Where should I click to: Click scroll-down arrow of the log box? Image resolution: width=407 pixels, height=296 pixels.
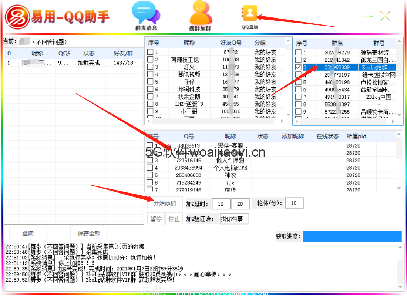pyautogui.click(x=400, y=287)
